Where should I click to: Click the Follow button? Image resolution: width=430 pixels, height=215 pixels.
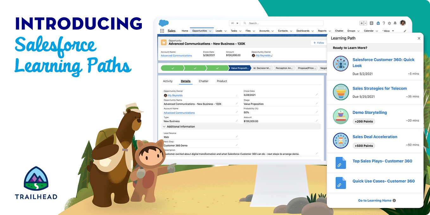click(319, 43)
